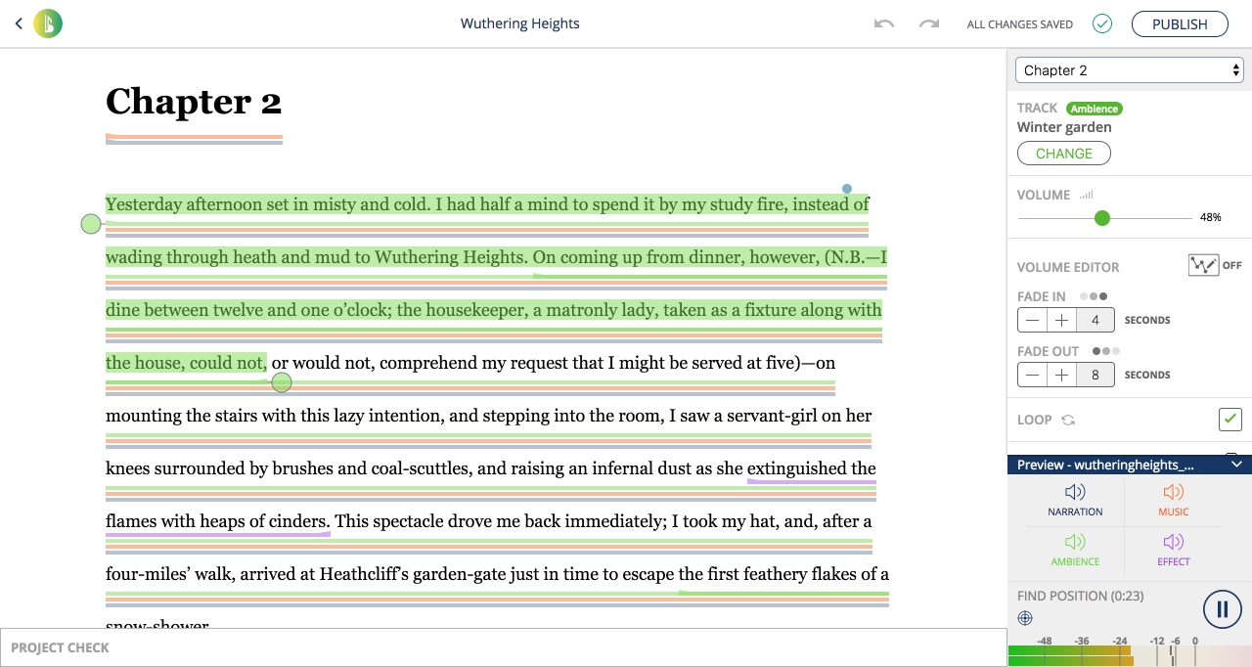1252x667 pixels.
Task: Collapse the Preview panel chevron
Action: (x=1236, y=465)
